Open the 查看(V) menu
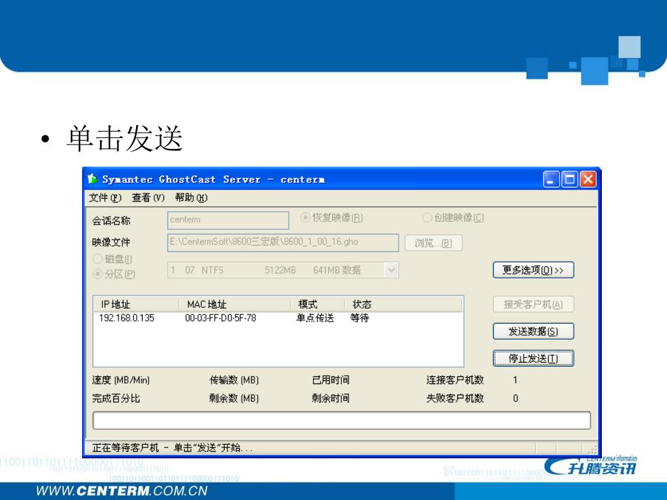Viewport: 667px width, 500px height. pos(148,198)
